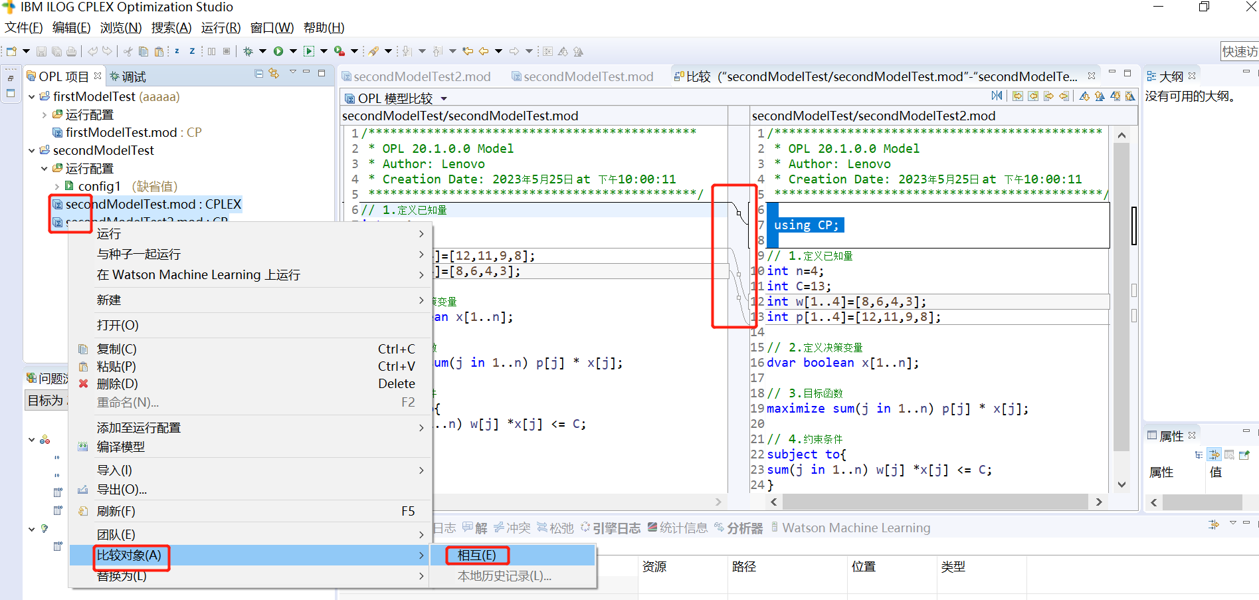Click the Previous difference icon in compare toolbar
The width and height of the screenshot is (1259, 600).
pos(1100,96)
